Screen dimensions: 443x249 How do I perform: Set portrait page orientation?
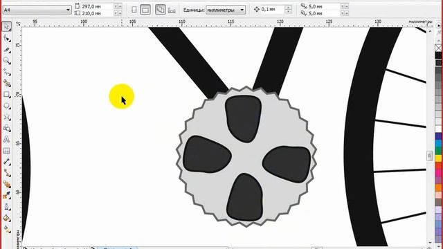point(134,10)
